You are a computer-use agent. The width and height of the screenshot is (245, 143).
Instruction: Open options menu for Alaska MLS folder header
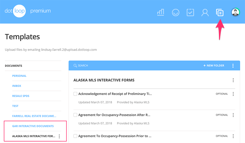pyautogui.click(x=233, y=80)
